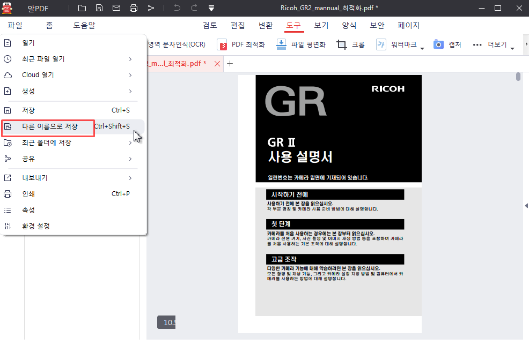Image resolution: width=529 pixels, height=353 pixels.
Task: Open the 도움말 menu
Action: pyautogui.click(x=84, y=25)
